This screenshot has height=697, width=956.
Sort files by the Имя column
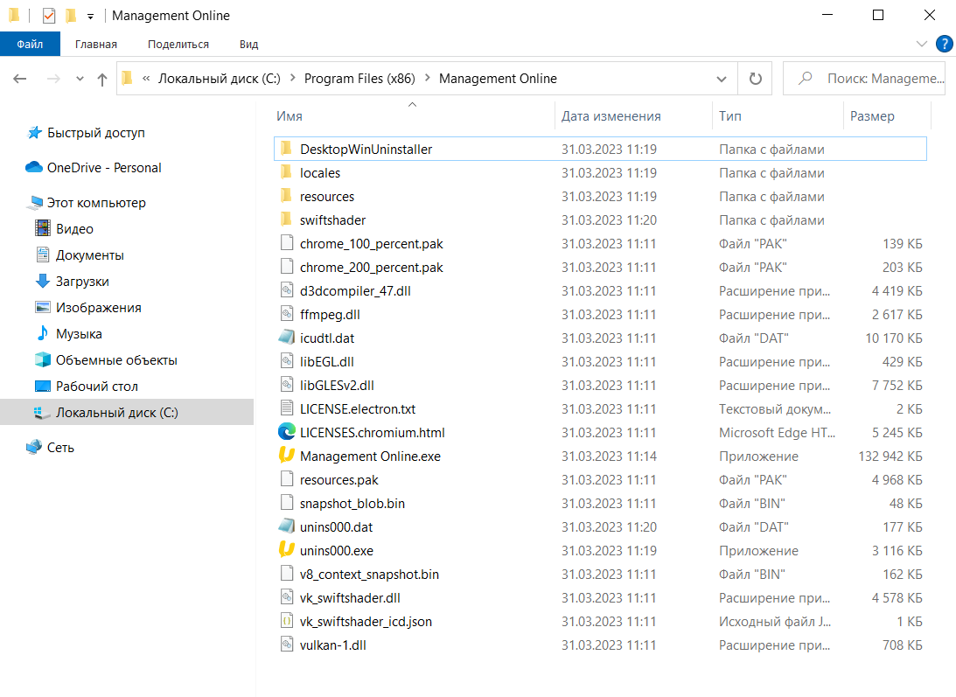[x=289, y=115]
